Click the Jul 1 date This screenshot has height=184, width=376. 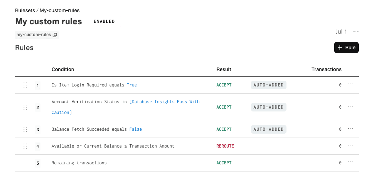[x=341, y=31]
